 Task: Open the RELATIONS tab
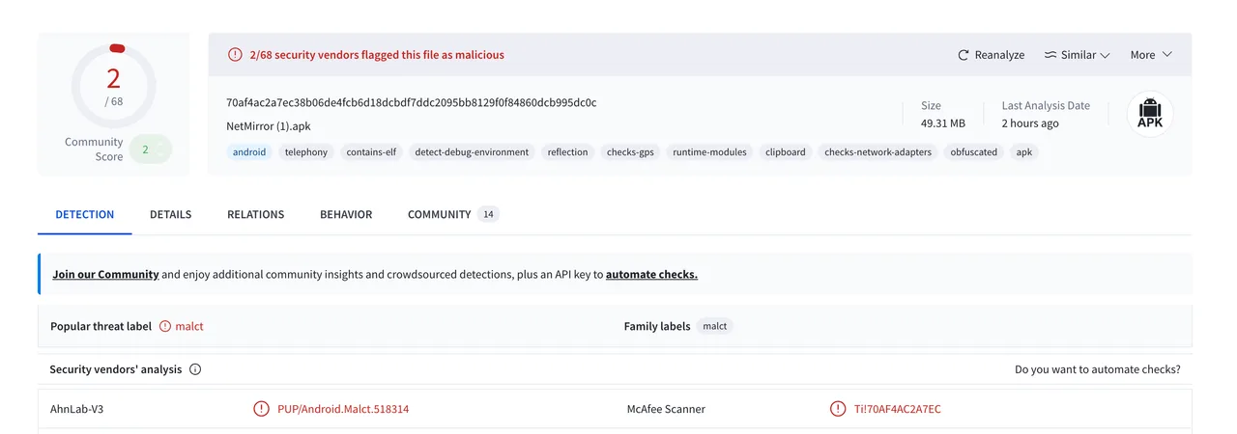click(255, 214)
